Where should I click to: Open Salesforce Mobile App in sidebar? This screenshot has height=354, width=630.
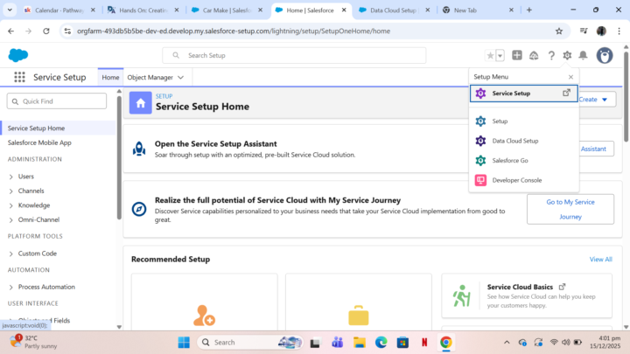pyautogui.click(x=39, y=142)
